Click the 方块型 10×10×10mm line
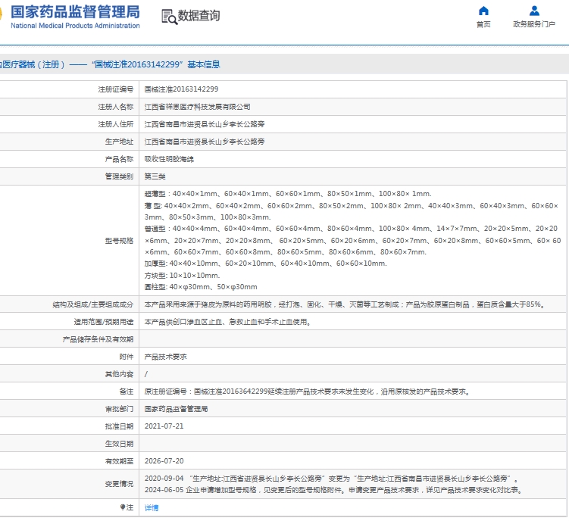 182,276
